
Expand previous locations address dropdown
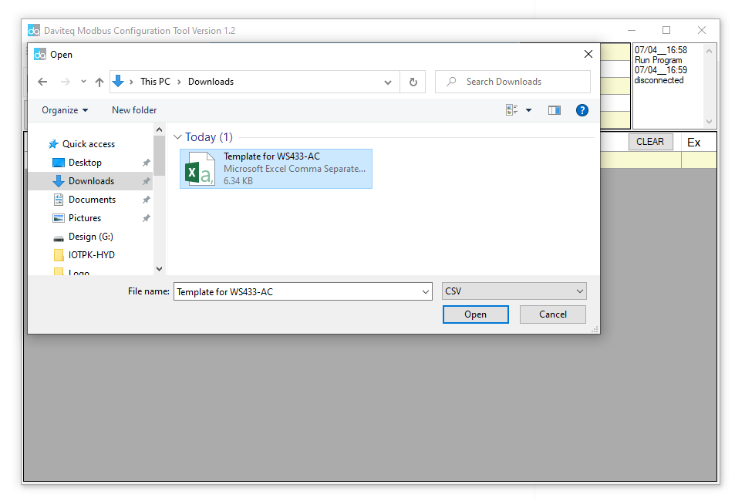point(388,82)
